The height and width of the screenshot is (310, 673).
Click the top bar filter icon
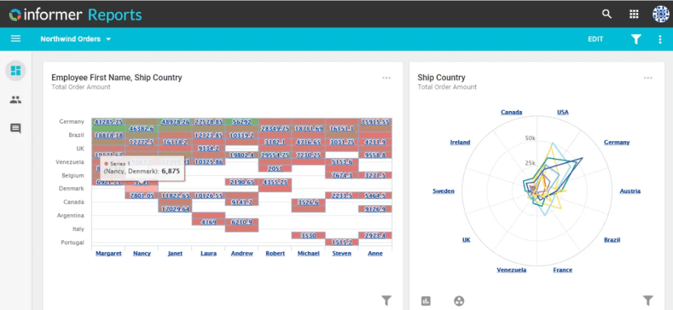click(636, 39)
